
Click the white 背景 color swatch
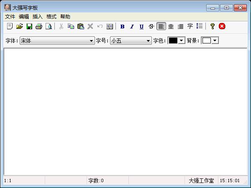click(207, 41)
